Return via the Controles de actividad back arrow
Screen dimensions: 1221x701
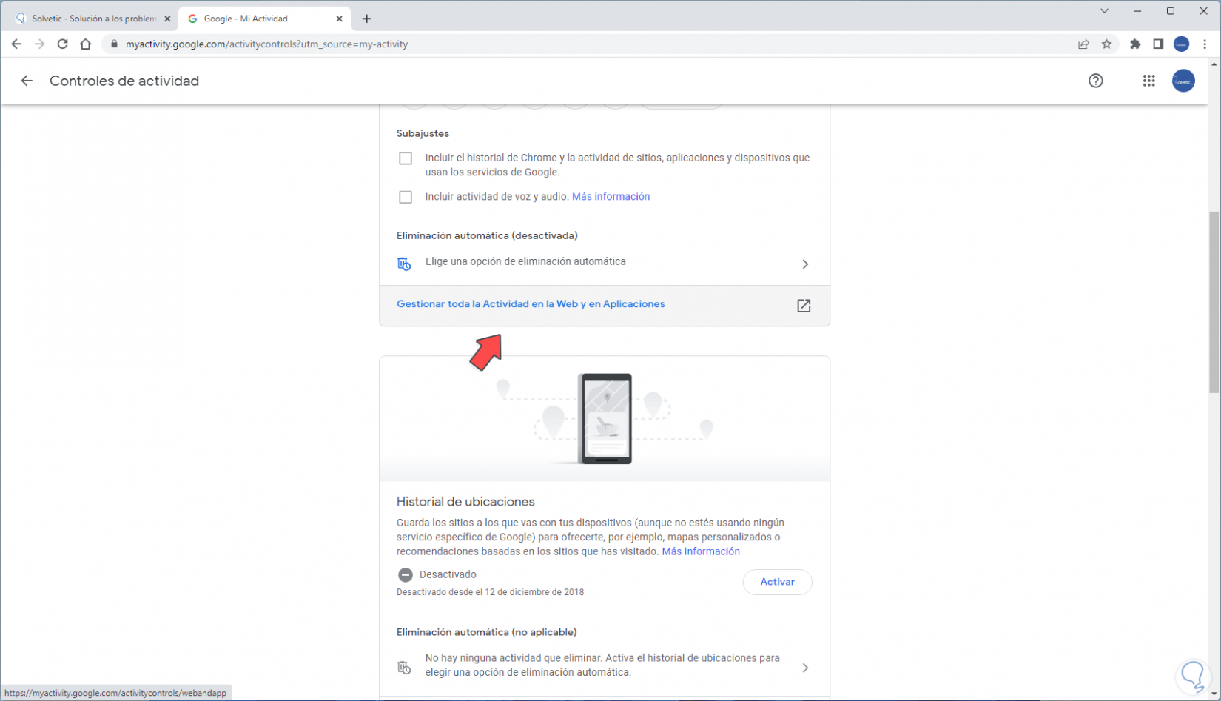[x=27, y=81]
